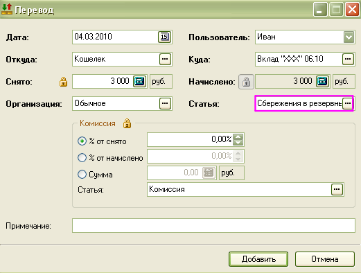Increase the '% от снято' value with the up arrow

click(x=238, y=136)
